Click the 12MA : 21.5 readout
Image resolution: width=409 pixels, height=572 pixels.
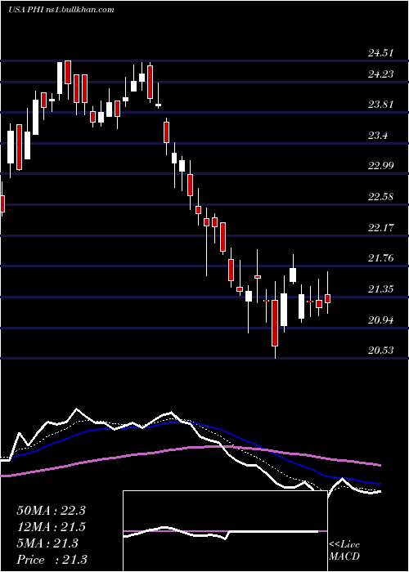(51, 527)
